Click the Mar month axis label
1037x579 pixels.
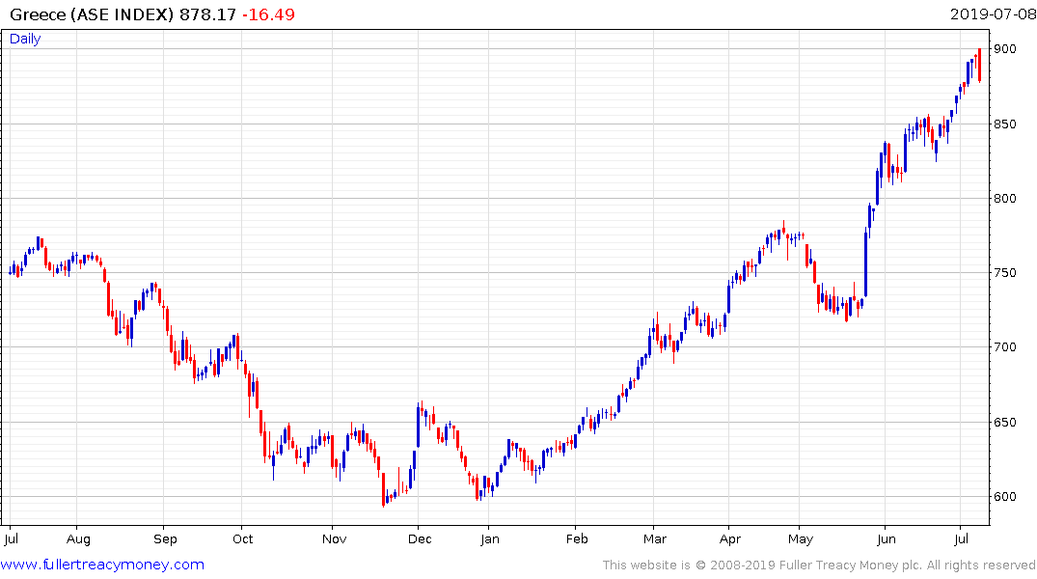tap(655, 539)
